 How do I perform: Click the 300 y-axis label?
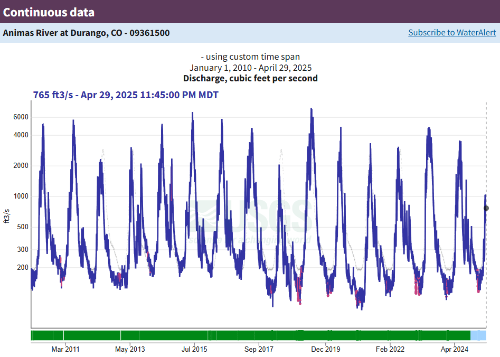pos(23,249)
